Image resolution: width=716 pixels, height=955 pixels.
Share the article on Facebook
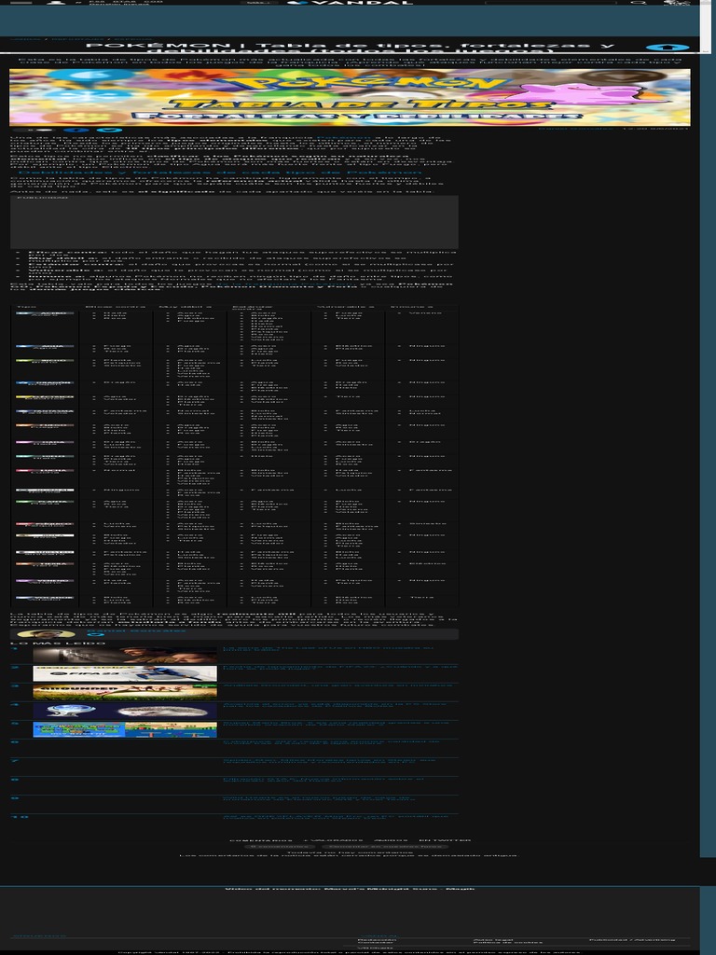click(x=76, y=129)
